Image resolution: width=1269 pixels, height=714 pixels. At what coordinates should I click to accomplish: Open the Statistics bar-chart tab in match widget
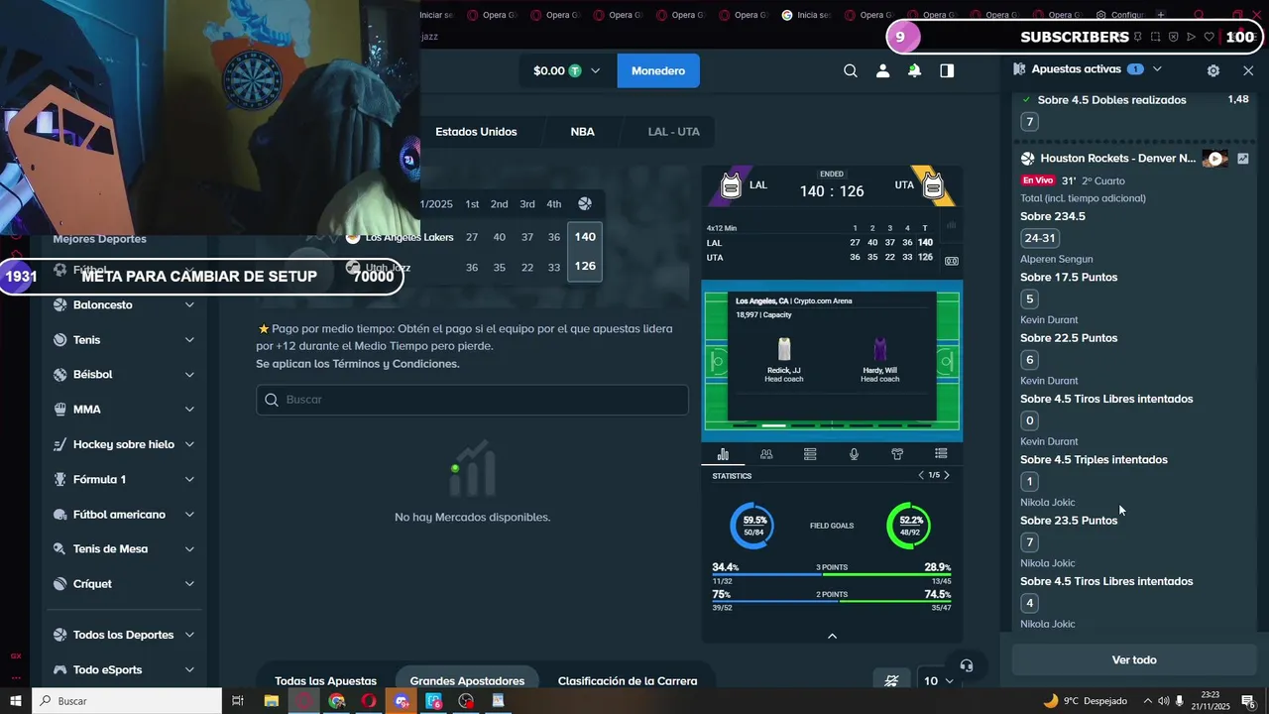(x=723, y=454)
